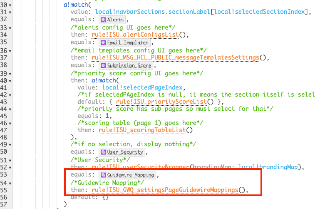
Task: Click the nested a!match on line 40
Action: (104, 80)
